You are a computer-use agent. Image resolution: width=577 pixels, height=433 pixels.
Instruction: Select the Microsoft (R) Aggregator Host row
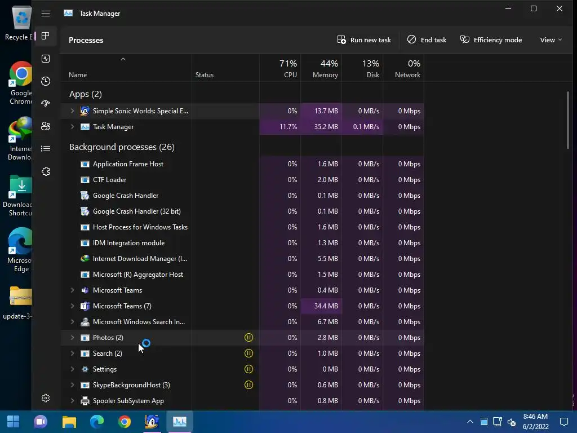click(x=242, y=275)
